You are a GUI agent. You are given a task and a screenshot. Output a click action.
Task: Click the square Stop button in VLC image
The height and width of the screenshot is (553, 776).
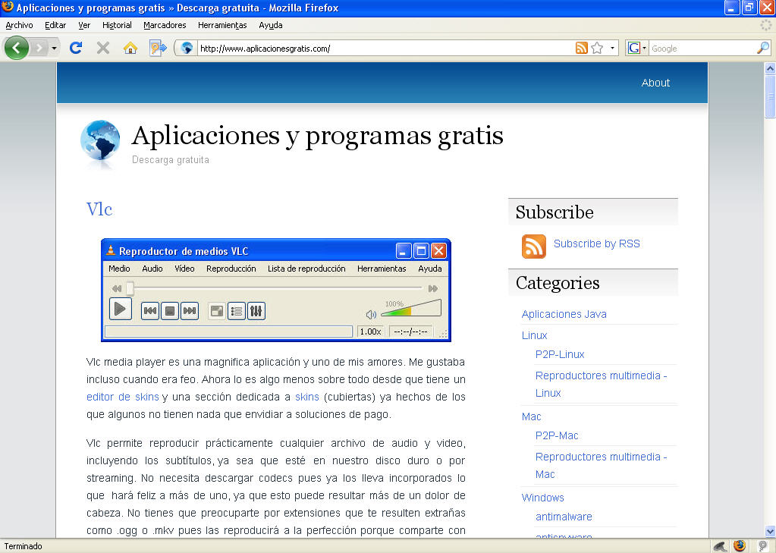click(170, 311)
